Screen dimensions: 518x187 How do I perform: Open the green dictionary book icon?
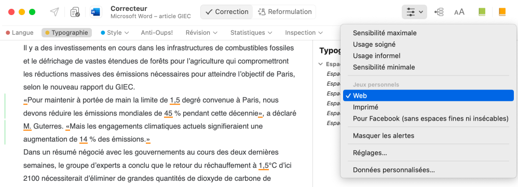(482, 12)
